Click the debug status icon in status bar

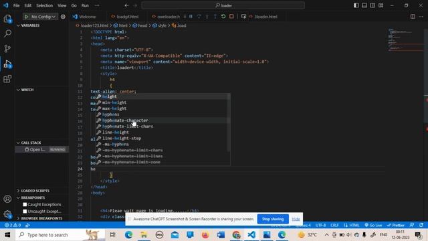(27, 225)
